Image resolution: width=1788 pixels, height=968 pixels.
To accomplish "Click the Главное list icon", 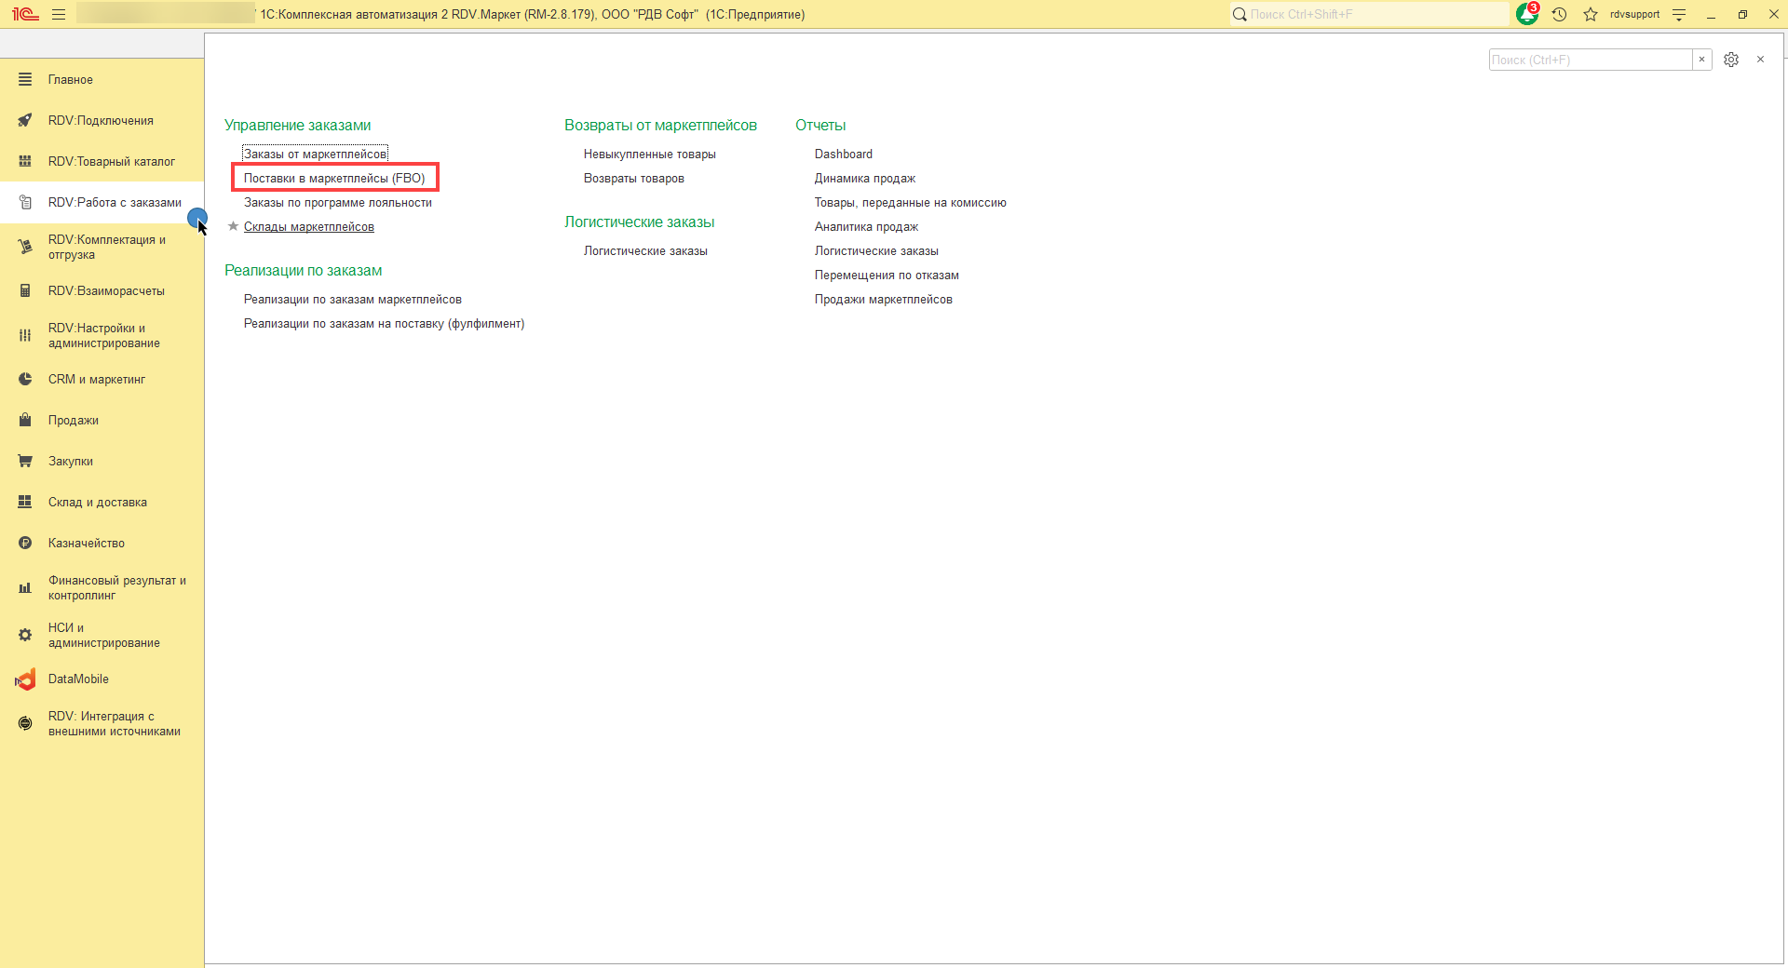I will tap(25, 80).
